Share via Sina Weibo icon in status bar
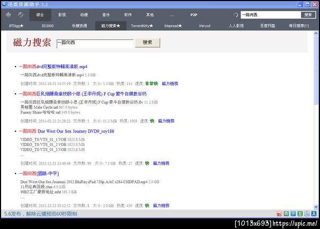320x229 pixels. pos(279,214)
